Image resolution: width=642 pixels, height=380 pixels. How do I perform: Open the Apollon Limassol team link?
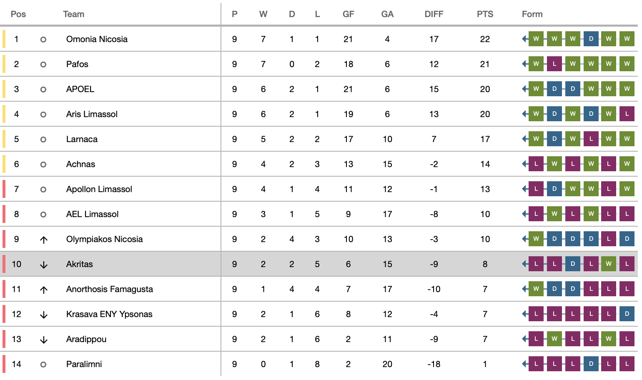point(99,189)
